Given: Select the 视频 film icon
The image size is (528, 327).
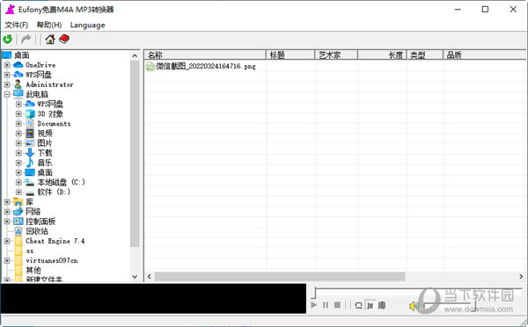Looking at the screenshot, I should pos(30,134).
